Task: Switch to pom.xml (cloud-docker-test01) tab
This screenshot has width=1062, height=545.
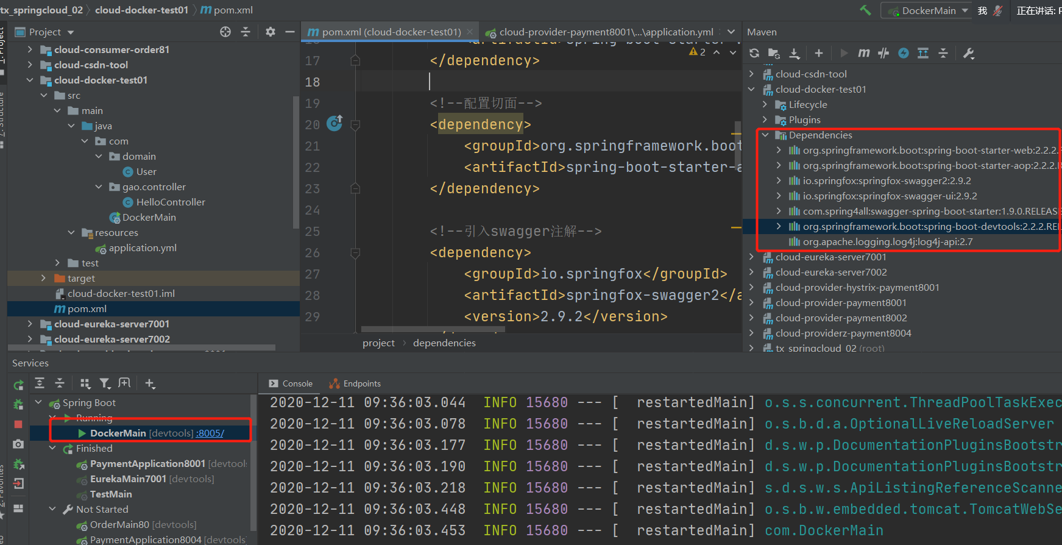Action: click(x=390, y=32)
